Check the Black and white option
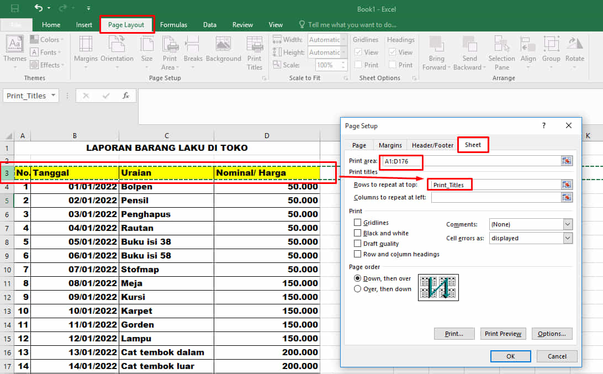 [358, 233]
